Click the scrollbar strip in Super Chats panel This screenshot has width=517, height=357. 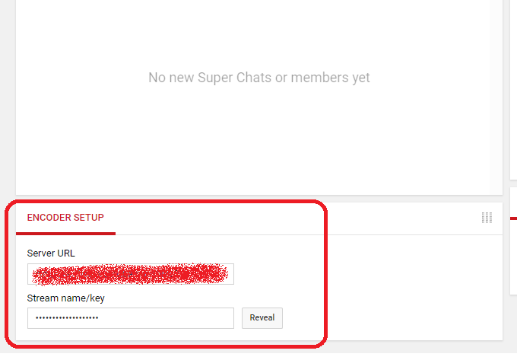point(496,96)
